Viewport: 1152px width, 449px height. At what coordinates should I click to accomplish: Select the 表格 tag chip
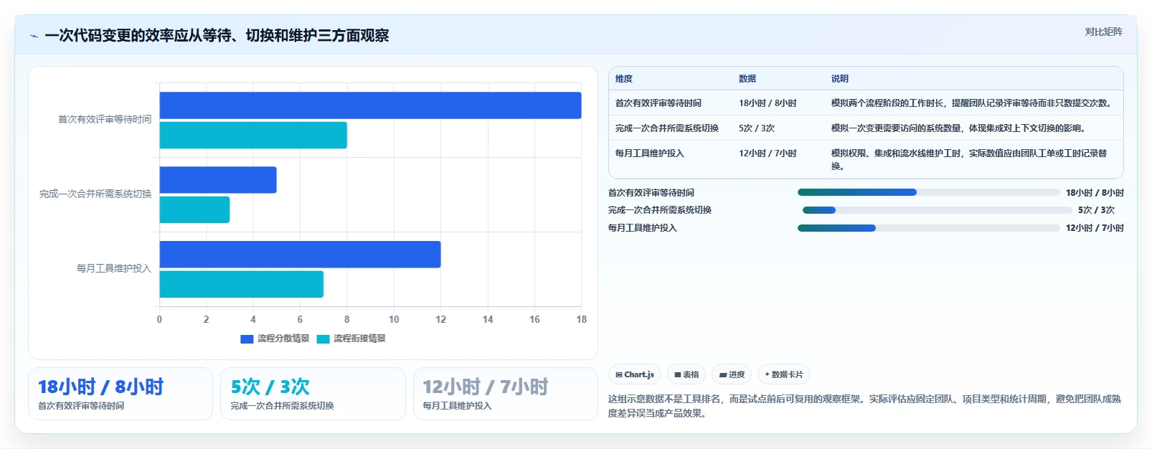[686, 374]
